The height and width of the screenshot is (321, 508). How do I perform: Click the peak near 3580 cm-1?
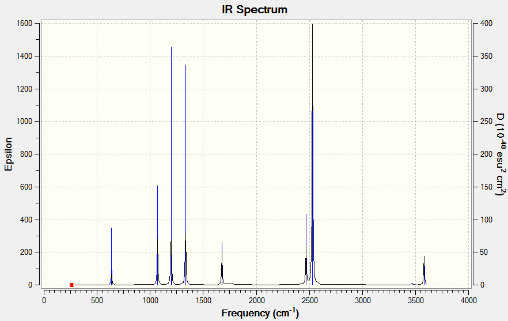[x=424, y=270]
